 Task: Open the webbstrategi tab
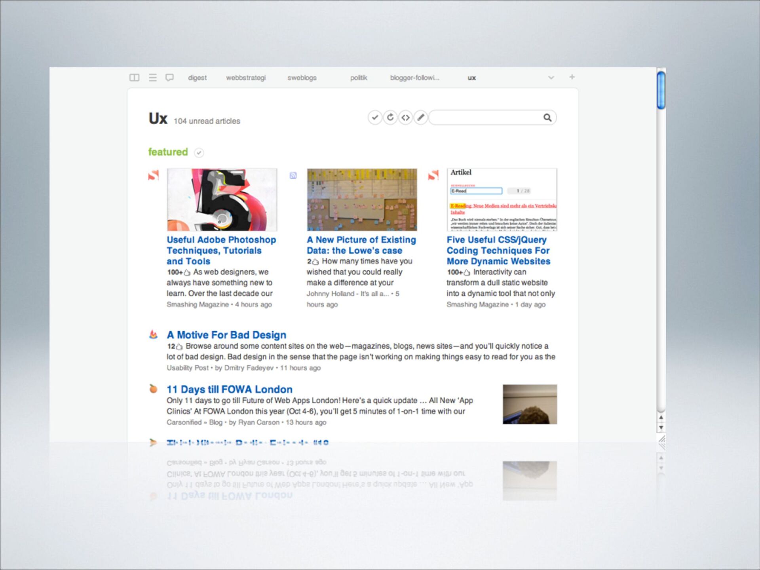click(x=246, y=78)
